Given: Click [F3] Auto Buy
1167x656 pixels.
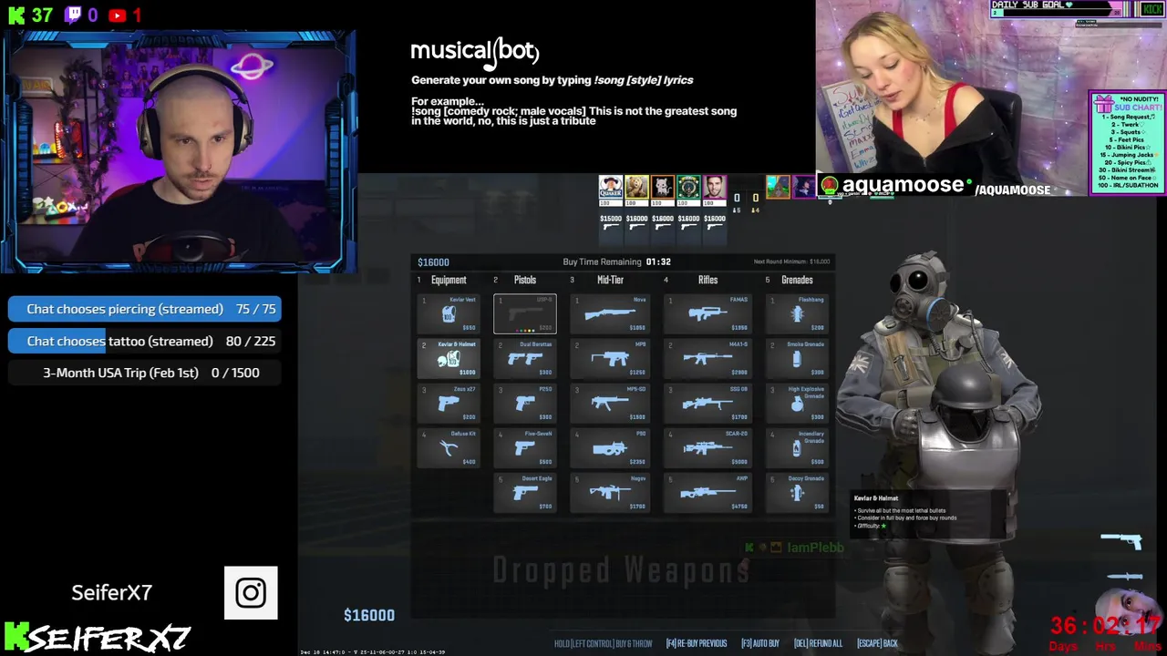Looking at the screenshot, I should (x=759, y=643).
